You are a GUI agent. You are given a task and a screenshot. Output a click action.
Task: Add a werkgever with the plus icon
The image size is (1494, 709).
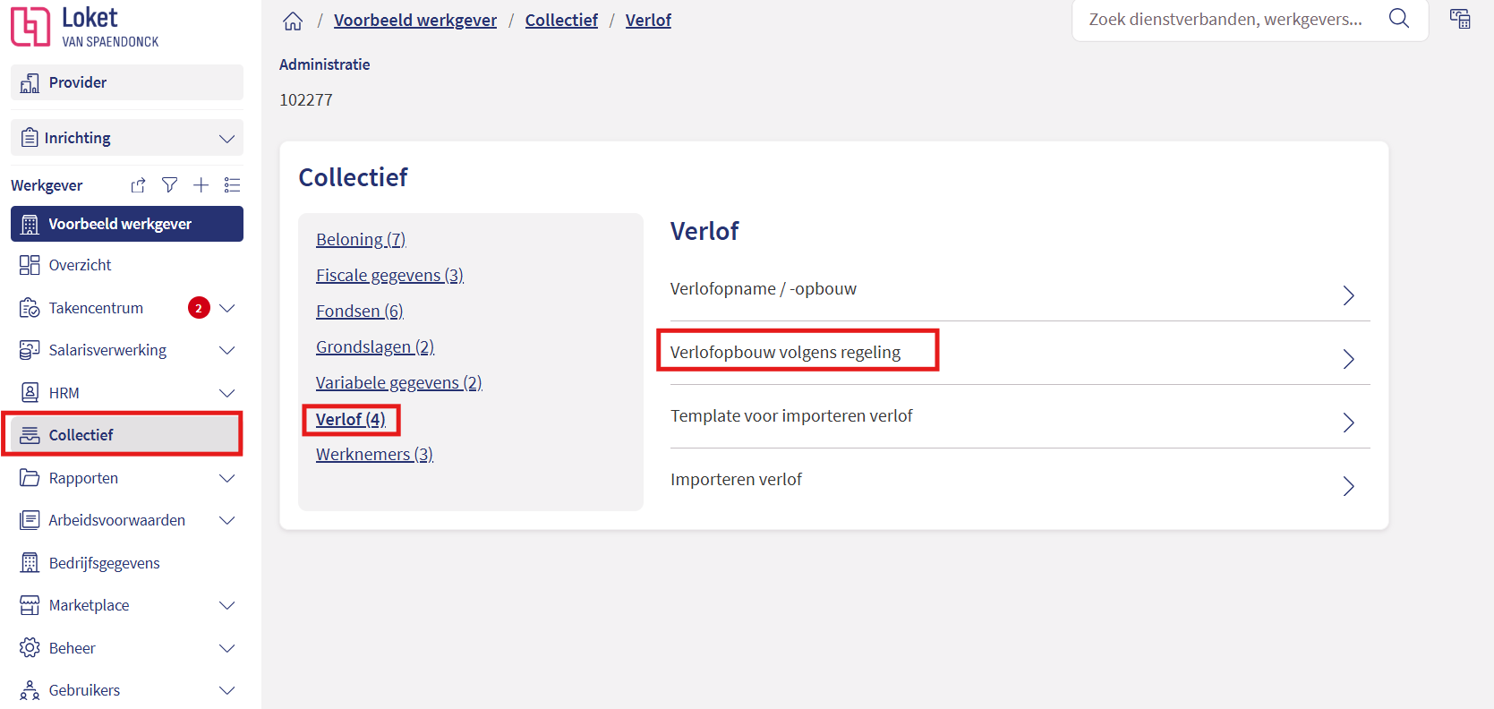tap(201, 185)
